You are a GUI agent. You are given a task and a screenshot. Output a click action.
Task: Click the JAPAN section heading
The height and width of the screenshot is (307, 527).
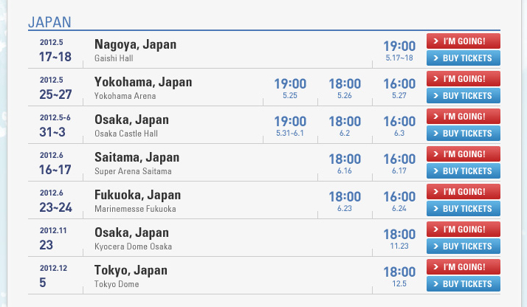coord(49,22)
